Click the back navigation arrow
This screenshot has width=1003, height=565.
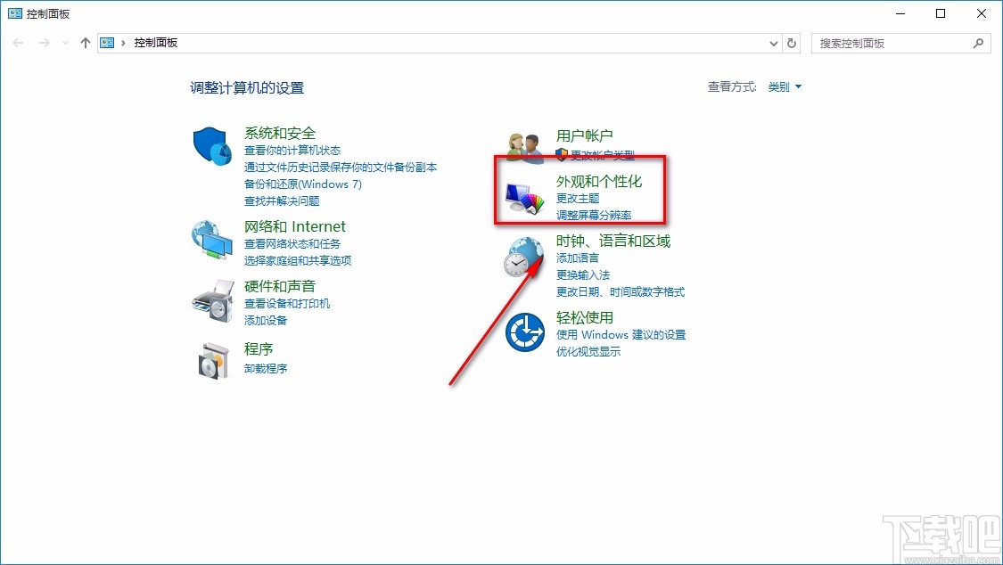[18, 42]
